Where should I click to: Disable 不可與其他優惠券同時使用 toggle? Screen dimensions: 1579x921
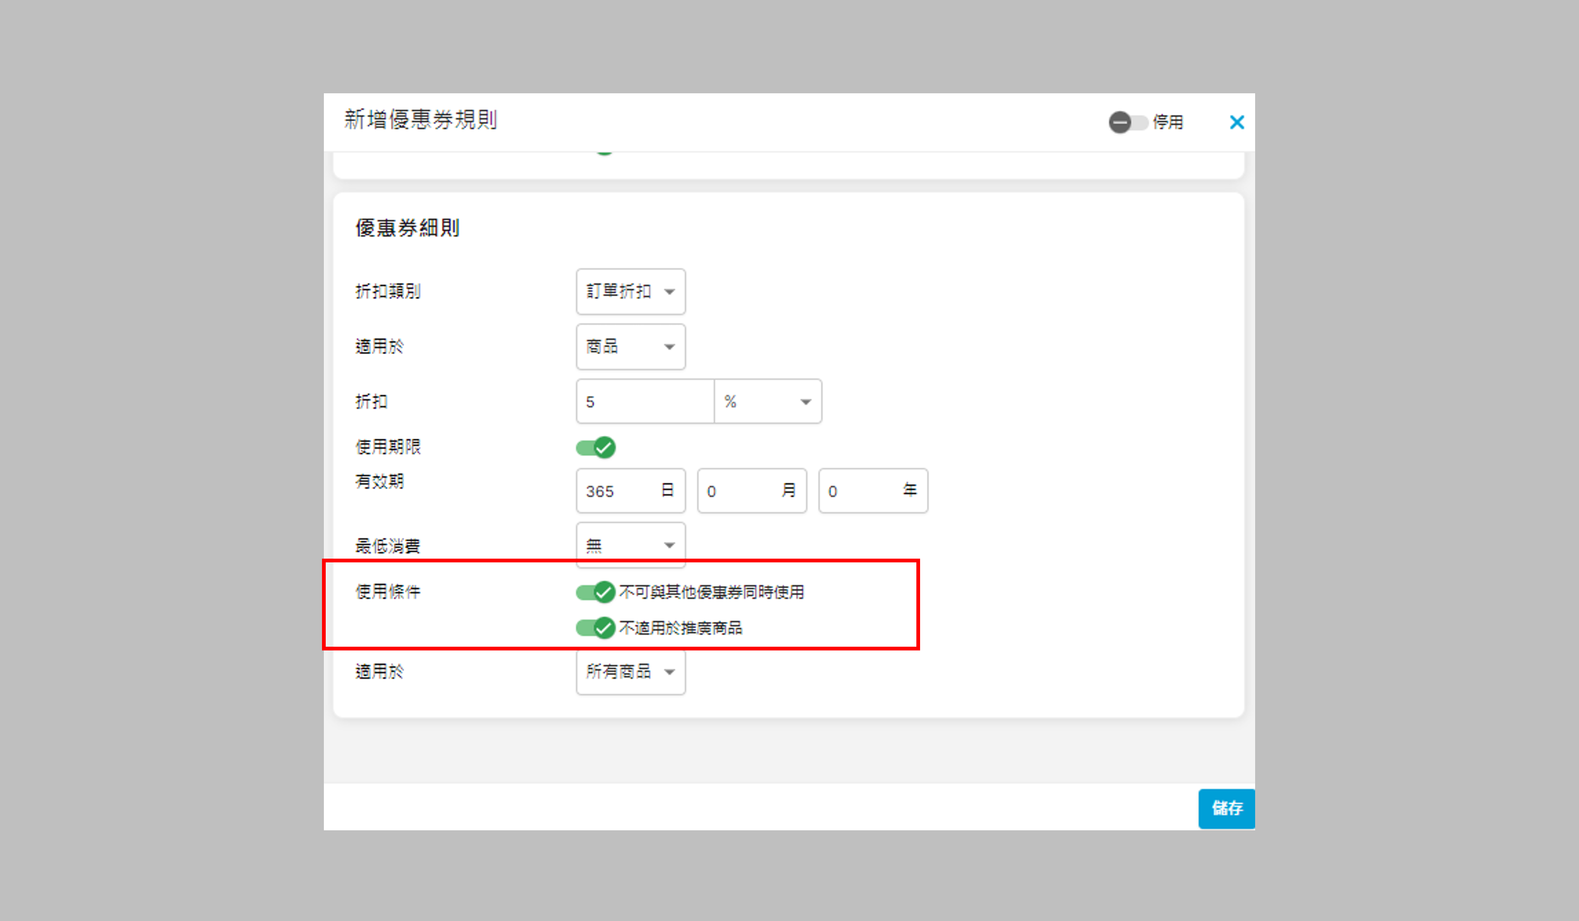pyautogui.click(x=595, y=592)
